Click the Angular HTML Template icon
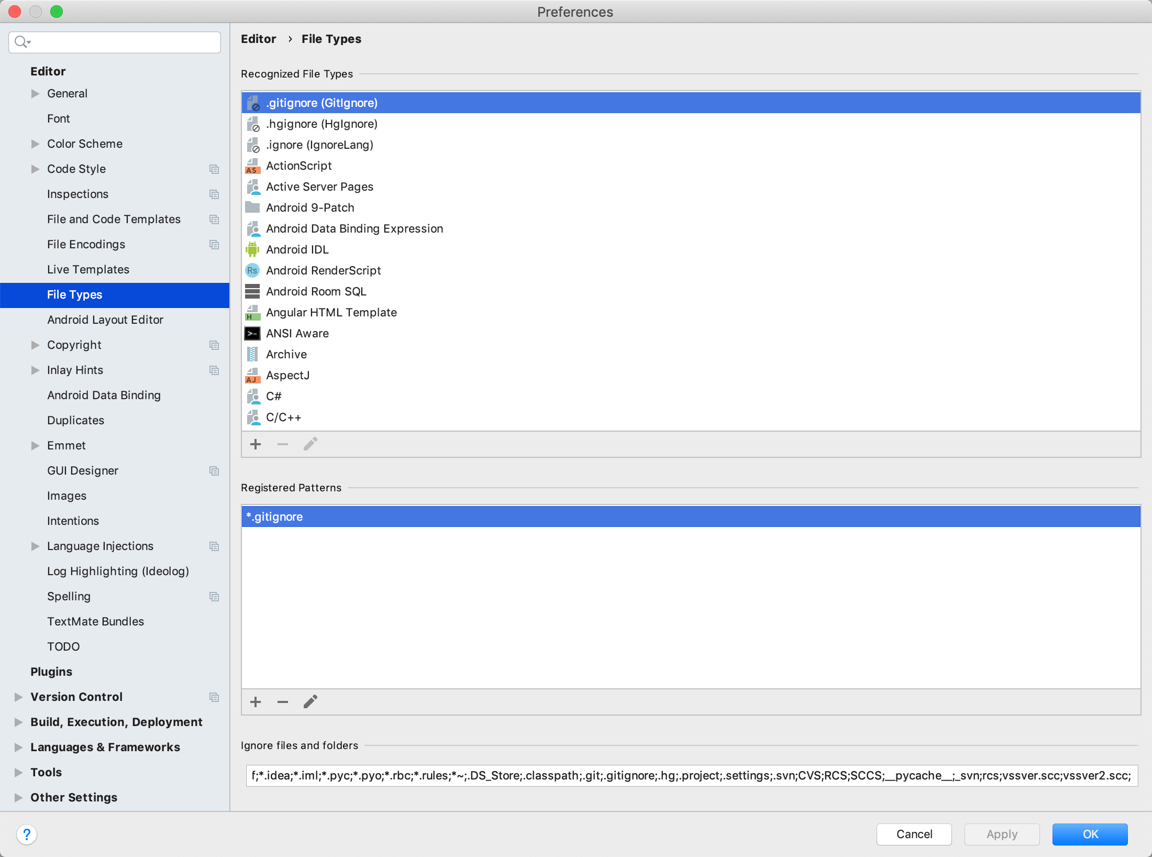1152x857 pixels. pyautogui.click(x=253, y=312)
